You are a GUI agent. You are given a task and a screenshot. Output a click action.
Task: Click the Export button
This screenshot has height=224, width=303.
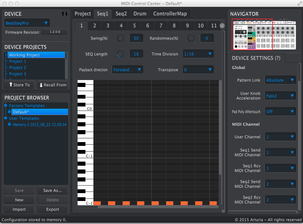tap(53, 209)
